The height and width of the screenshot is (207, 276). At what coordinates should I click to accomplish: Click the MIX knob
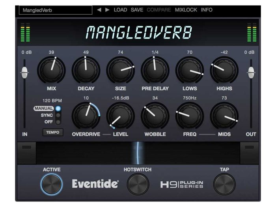tap(51, 70)
